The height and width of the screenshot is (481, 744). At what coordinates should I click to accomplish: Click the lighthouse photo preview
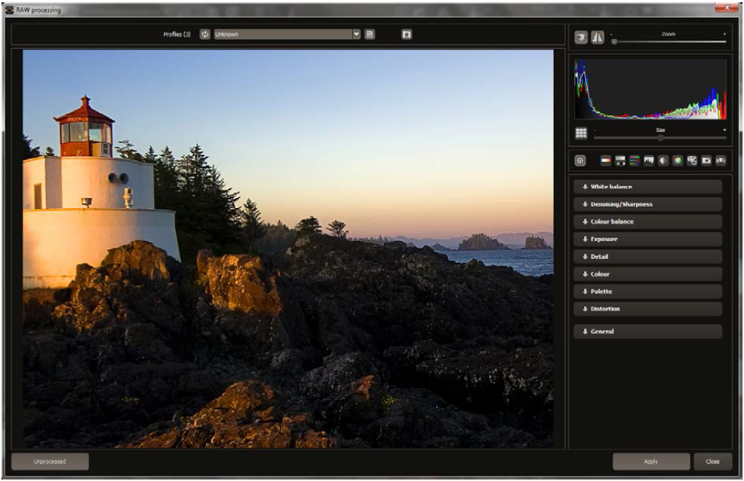[288, 249]
